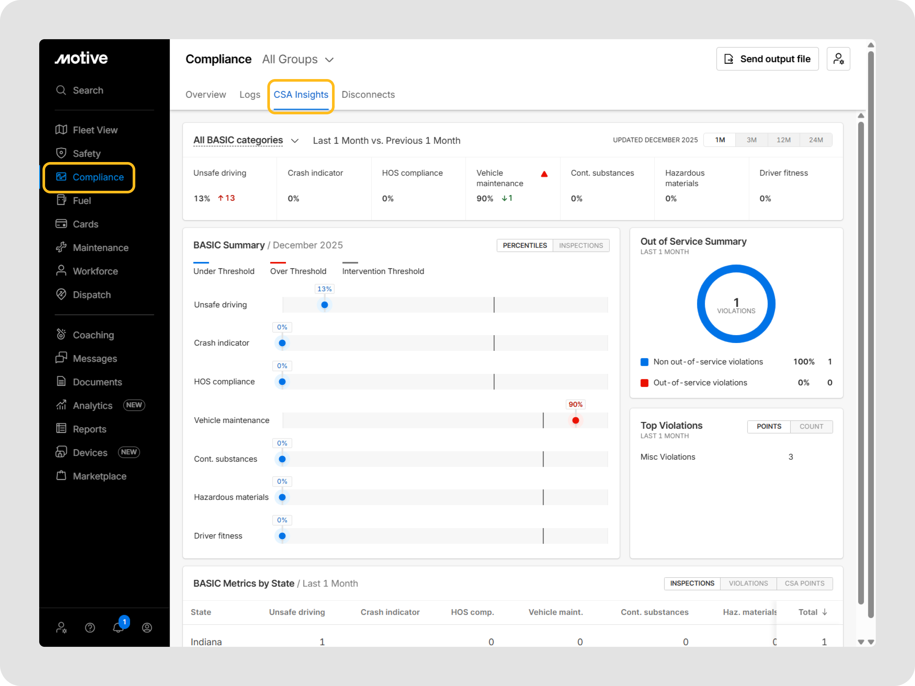Click the Coaching whistle icon
The height and width of the screenshot is (686, 915).
(61, 334)
